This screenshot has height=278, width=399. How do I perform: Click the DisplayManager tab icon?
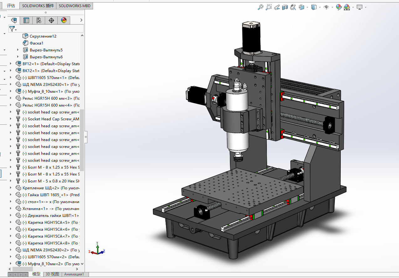(x=64, y=21)
